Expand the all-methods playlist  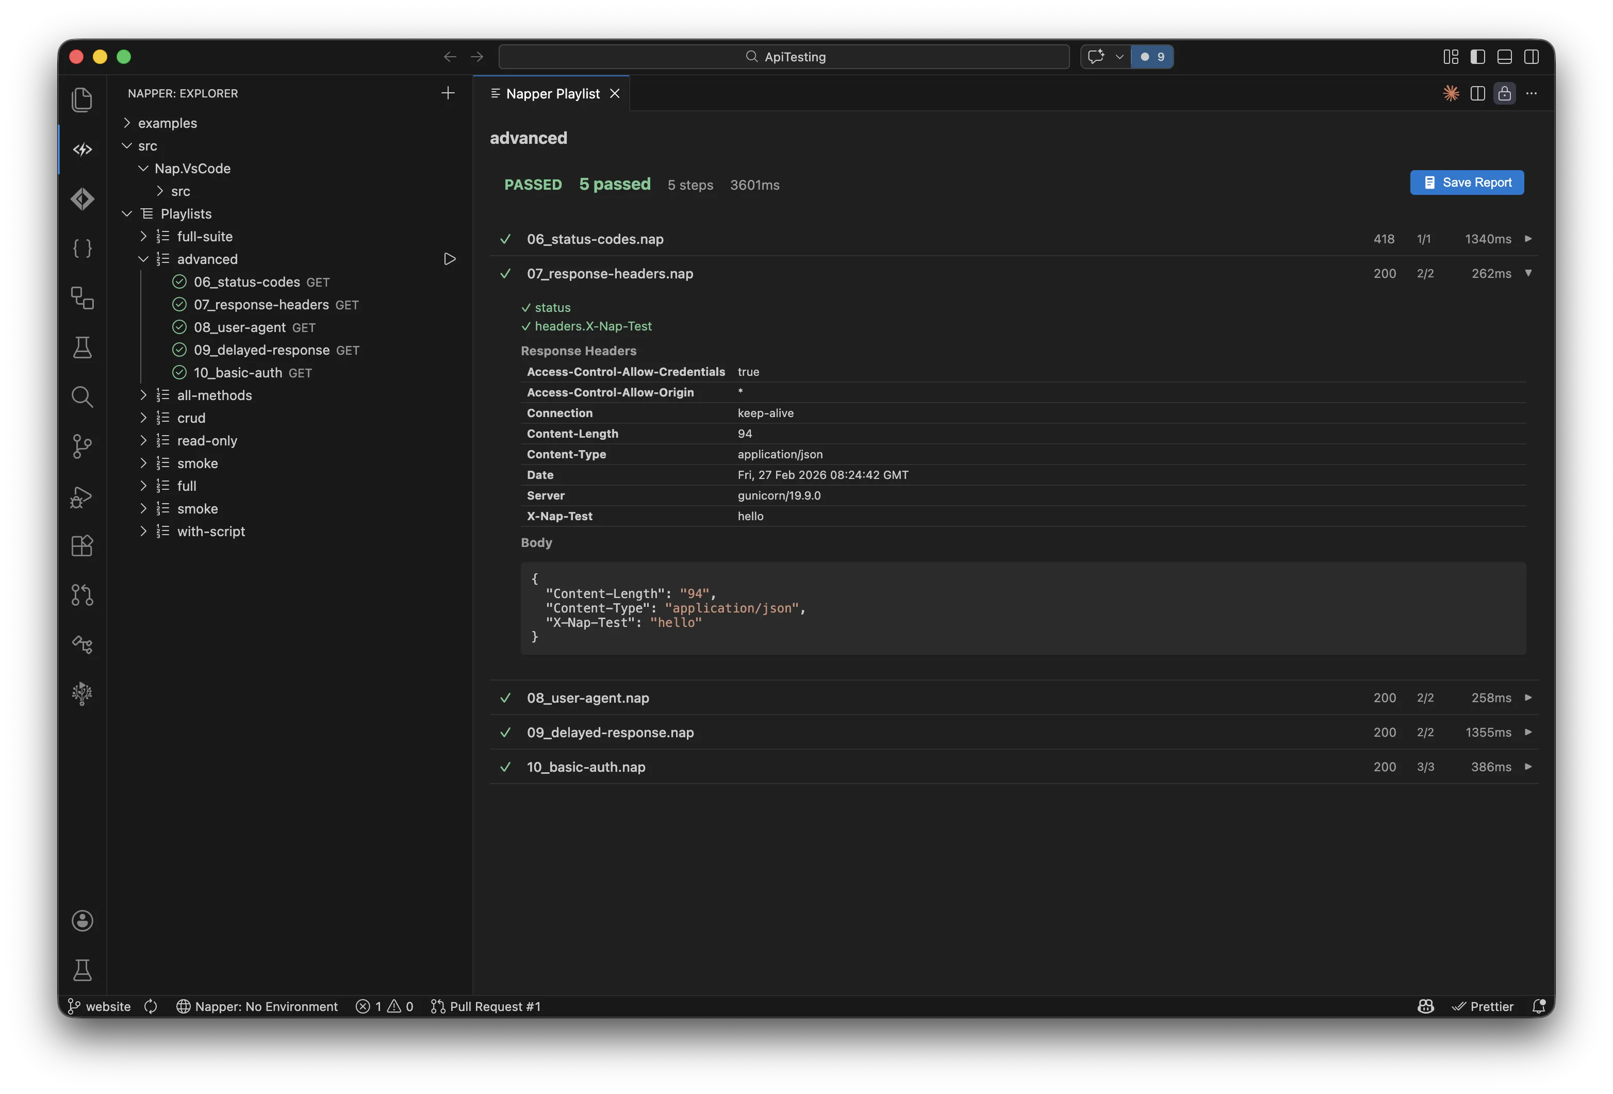pyautogui.click(x=144, y=395)
